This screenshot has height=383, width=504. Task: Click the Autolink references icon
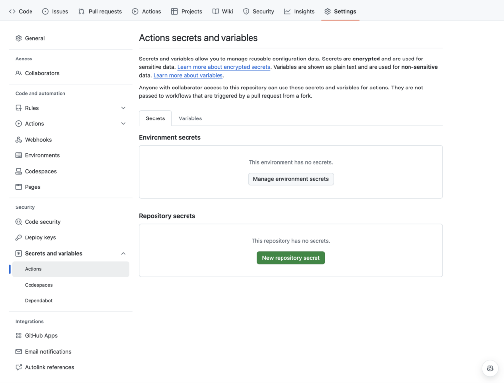(19, 367)
